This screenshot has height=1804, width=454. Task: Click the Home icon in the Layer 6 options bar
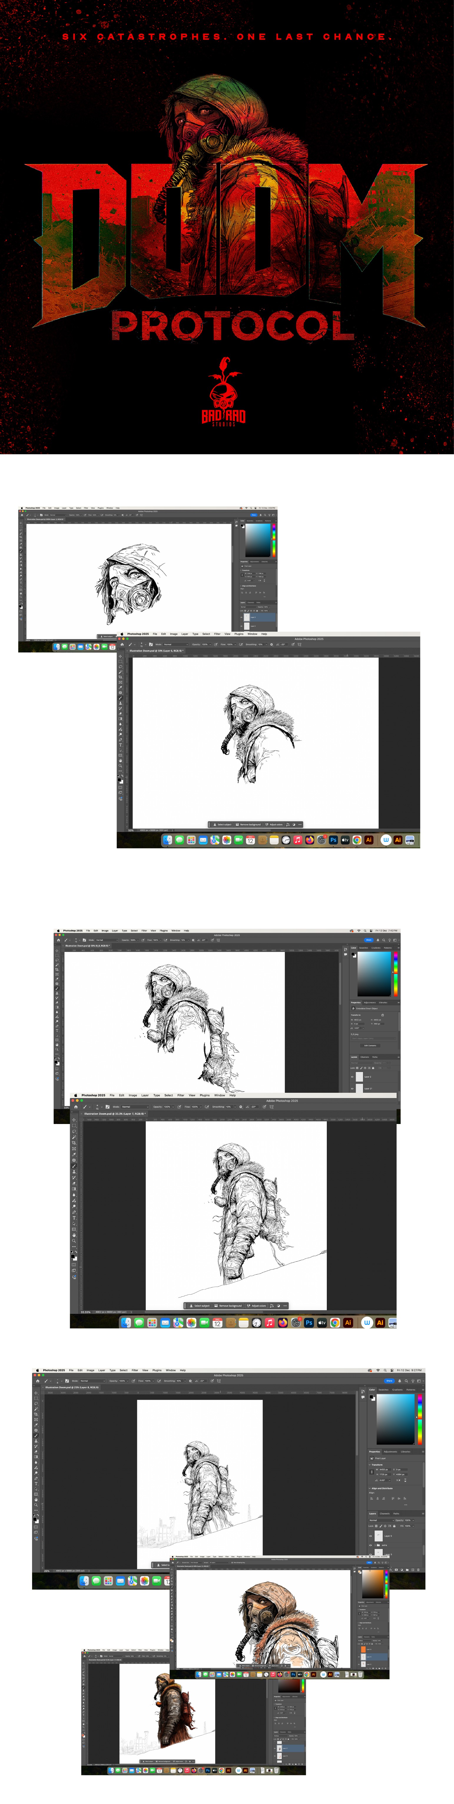(122, 644)
